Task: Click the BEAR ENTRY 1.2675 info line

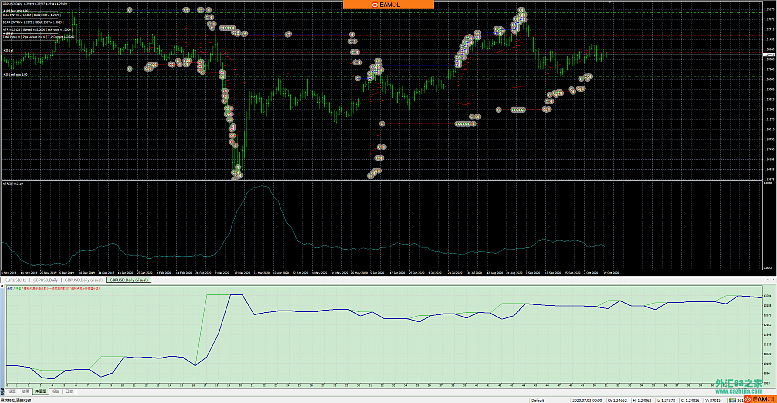Action: point(33,22)
